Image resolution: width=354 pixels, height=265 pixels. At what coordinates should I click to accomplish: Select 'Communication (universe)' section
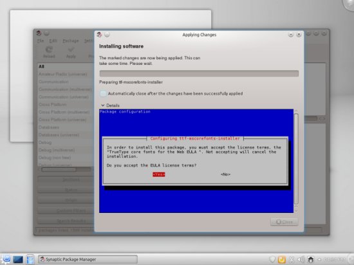pyautogui.click(x=66, y=97)
